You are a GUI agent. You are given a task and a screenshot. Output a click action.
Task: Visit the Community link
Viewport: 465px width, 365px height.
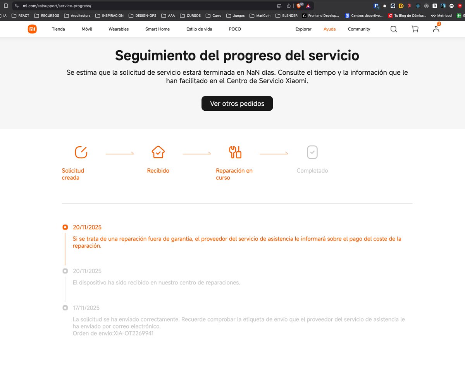pos(359,29)
